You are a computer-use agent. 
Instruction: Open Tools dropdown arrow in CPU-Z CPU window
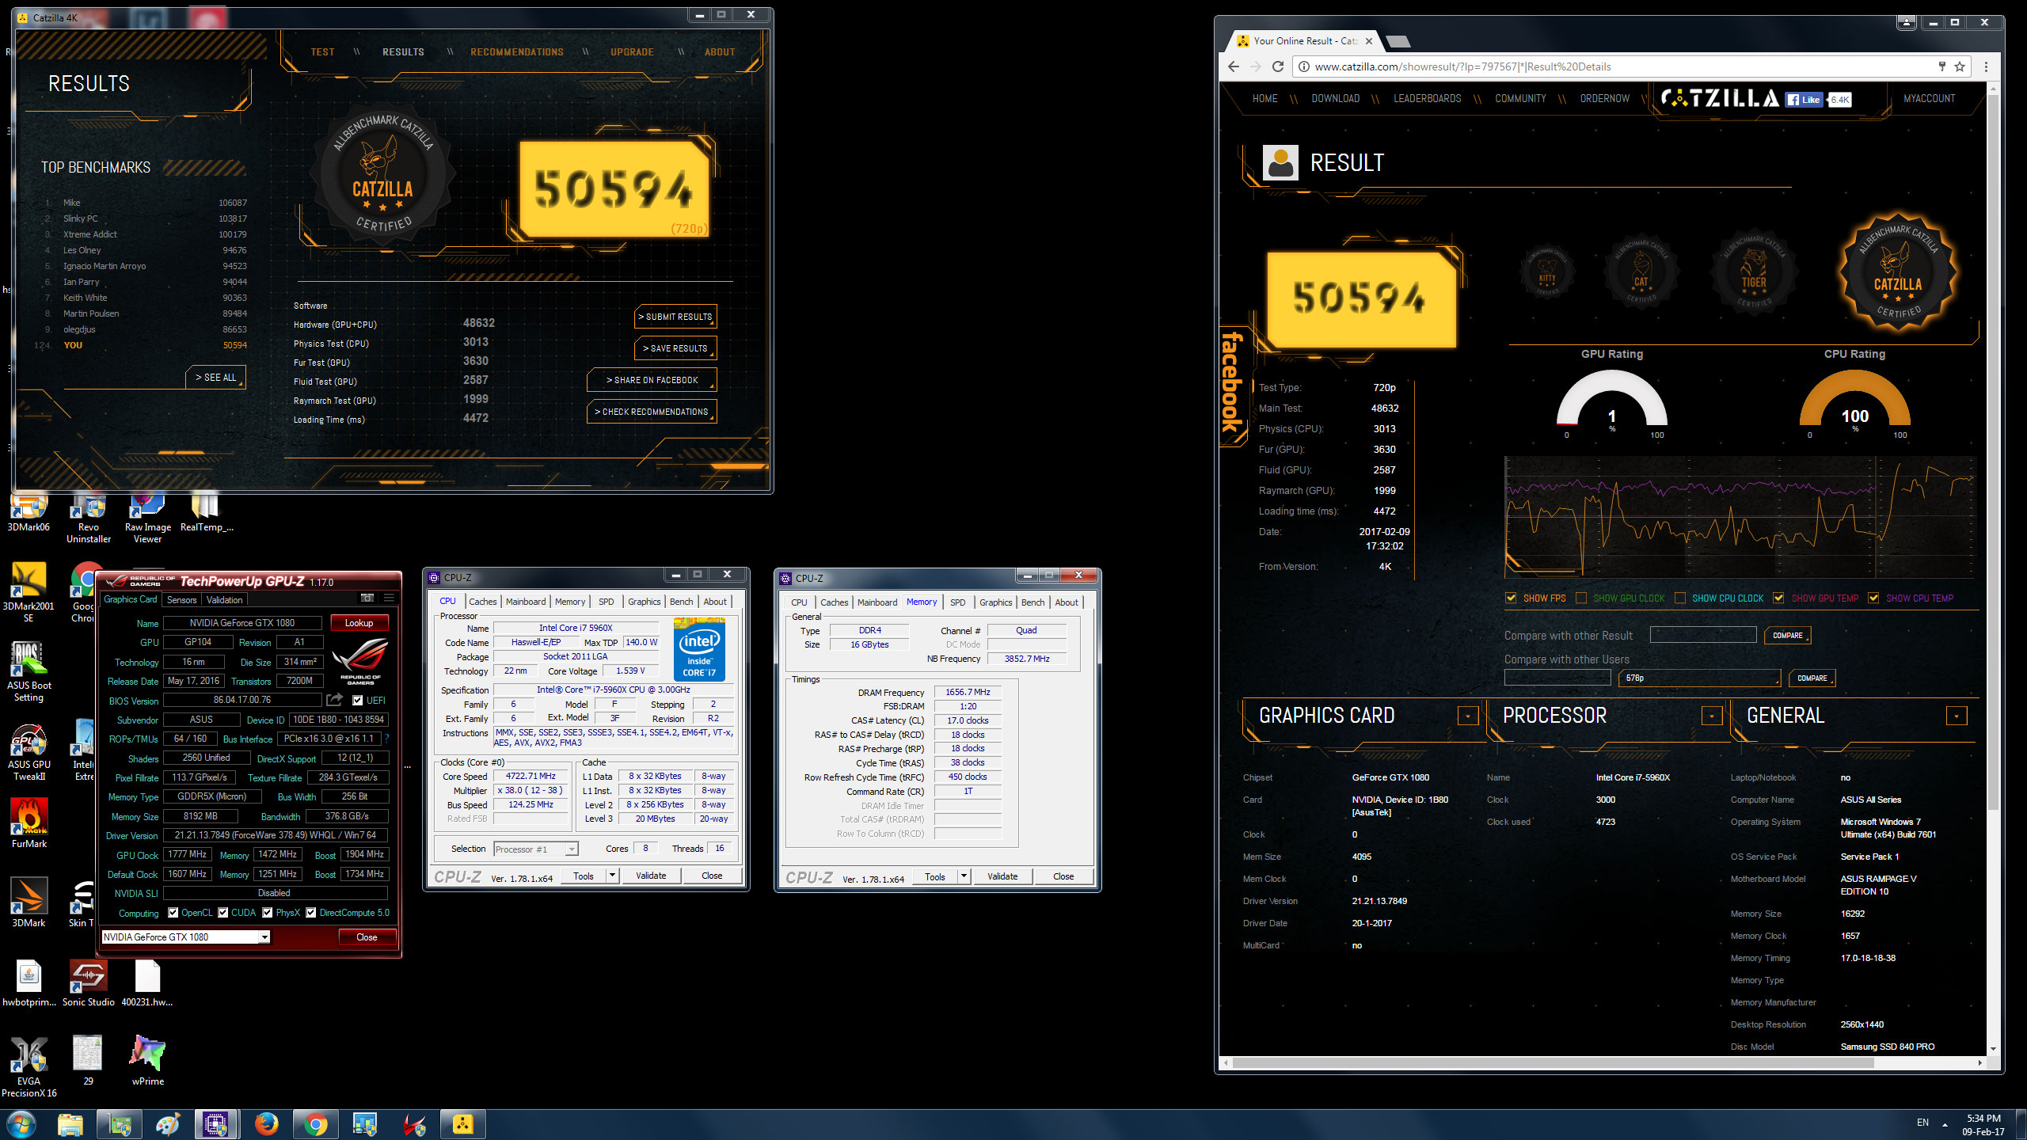coord(612,876)
